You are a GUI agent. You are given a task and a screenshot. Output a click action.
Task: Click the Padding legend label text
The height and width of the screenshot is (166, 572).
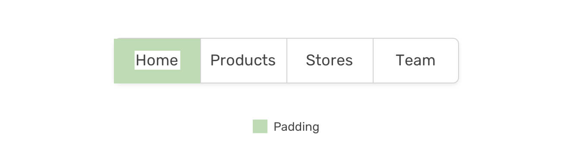pos(296,127)
